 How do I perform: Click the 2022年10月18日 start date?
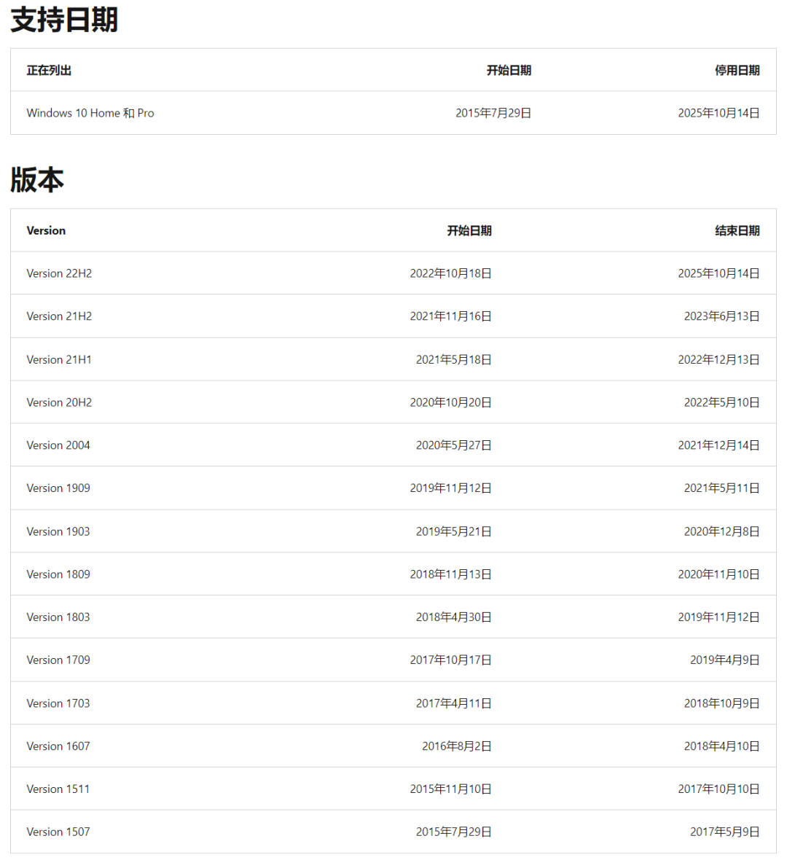point(450,273)
